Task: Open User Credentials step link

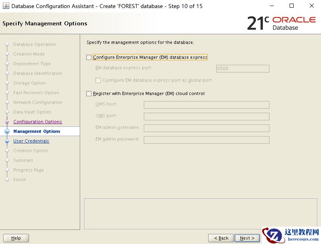Action: tap(31, 141)
